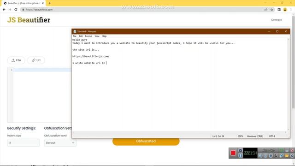Screen dimensions: 295x166
Task: Click the green recorder mode icon
Action: 282,150
